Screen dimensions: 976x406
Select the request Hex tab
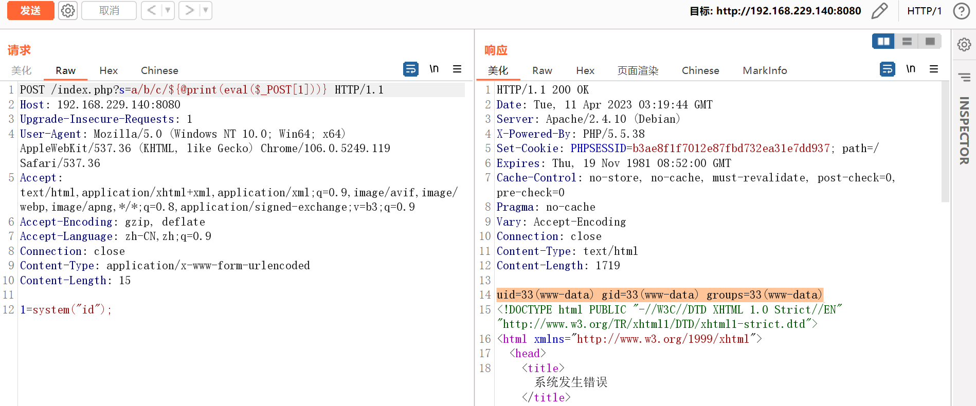click(x=109, y=70)
